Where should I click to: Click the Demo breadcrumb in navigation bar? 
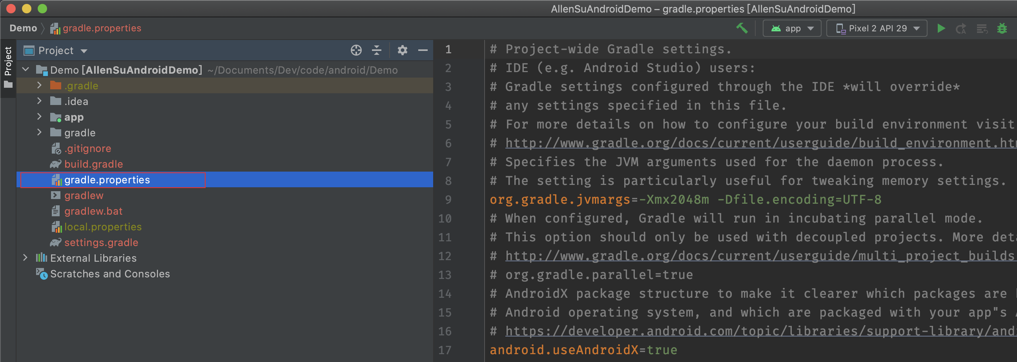click(23, 28)
